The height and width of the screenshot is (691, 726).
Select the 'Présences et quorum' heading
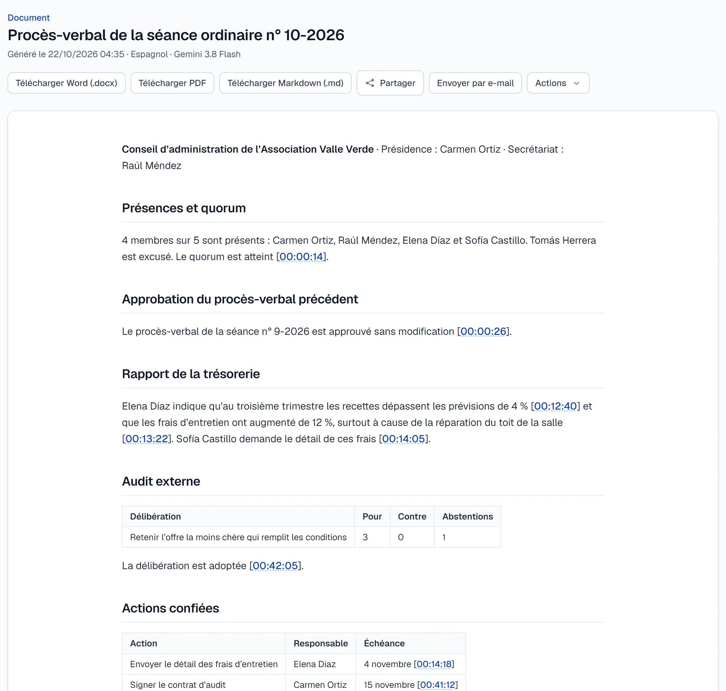pyautogui.click(x=184, y=208)
